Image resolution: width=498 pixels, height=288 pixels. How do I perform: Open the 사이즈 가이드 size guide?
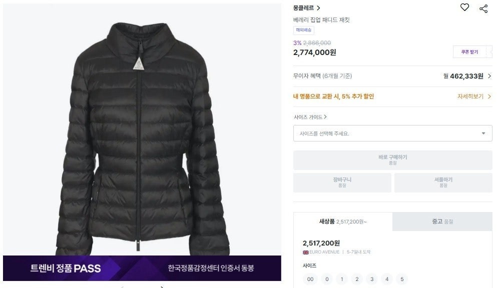[310, 117]
